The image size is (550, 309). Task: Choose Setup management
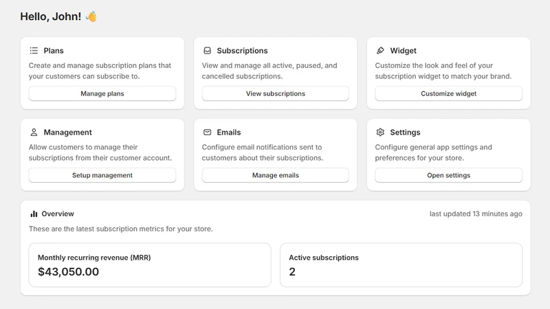pyautogui.click(x=102, y=175)
